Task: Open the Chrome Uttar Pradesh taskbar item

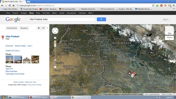Action: pos(81,97)
